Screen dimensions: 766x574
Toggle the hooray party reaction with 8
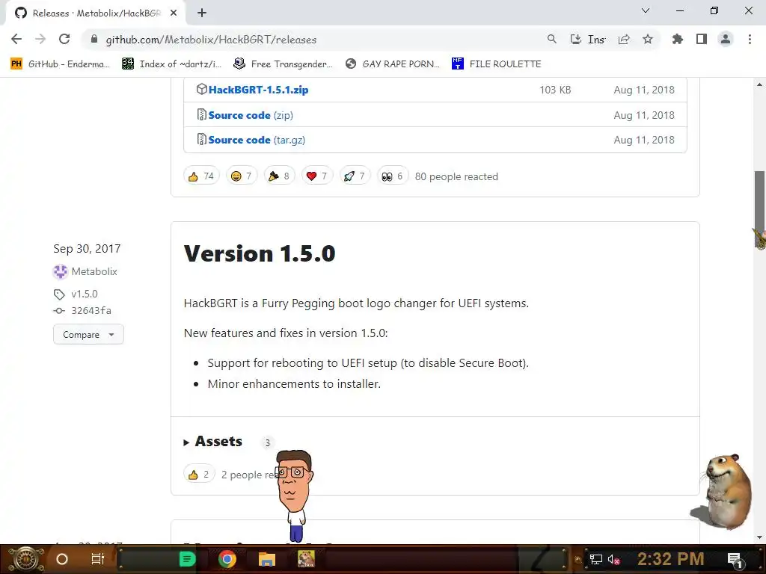coord(279,176)
